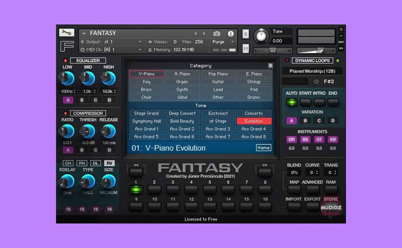
Task: Click the compressor RATIO knob
Action: pyautogui.click(x=67, y=131)
